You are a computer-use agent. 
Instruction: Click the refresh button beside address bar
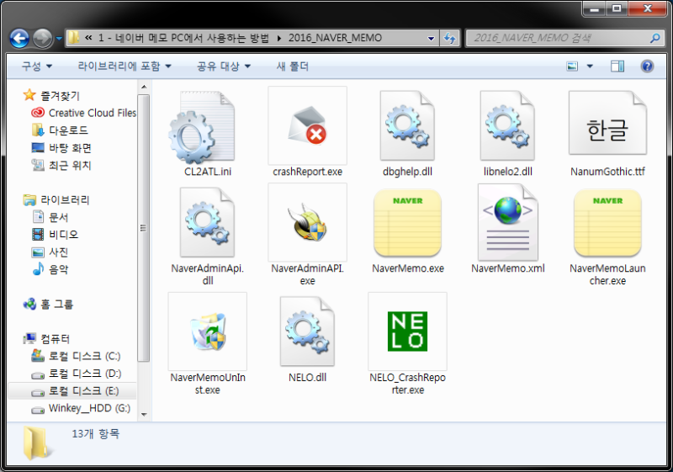pos(450,38)
